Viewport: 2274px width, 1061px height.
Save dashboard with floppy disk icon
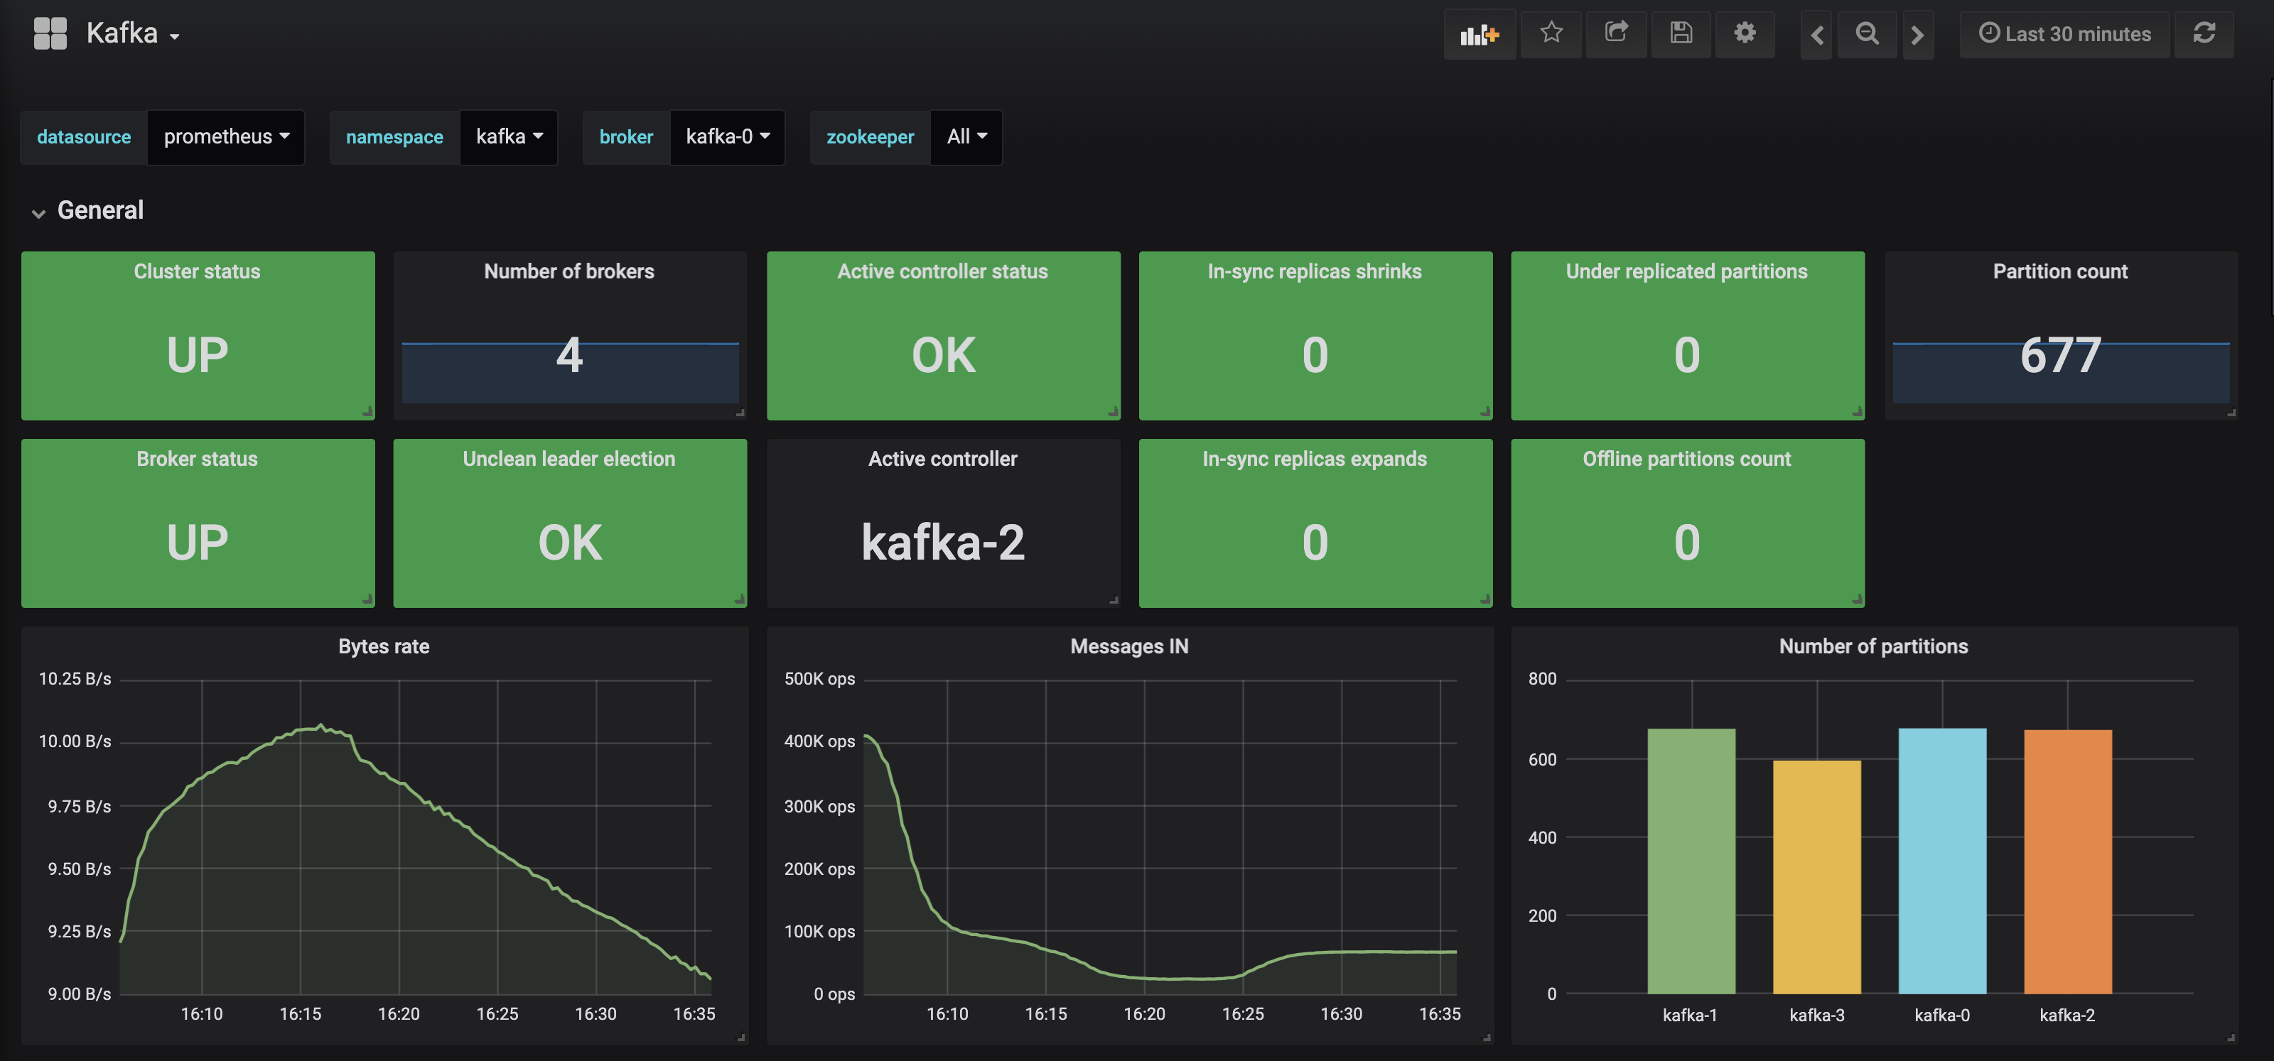coord(1681,33)
